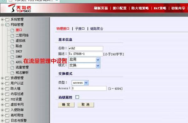Click page icon next to 接口
188x123 pixels.
pos(12,31)
